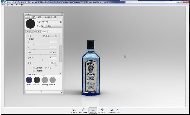Enable the 반복 (repeat) checkbox
Viewport: 190px width, 115px height.
tap(46, 68)
